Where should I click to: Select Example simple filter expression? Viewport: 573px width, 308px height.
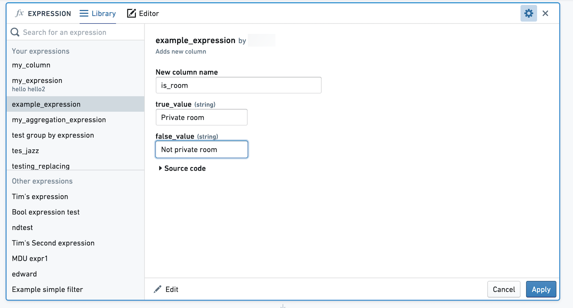point(75,289)
